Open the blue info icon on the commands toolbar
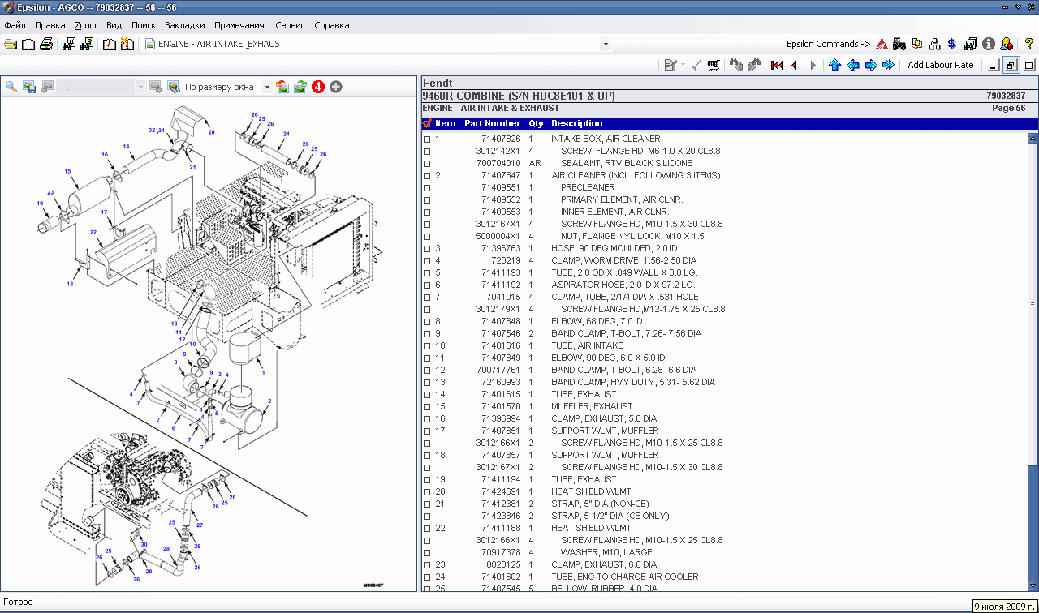 989,45
